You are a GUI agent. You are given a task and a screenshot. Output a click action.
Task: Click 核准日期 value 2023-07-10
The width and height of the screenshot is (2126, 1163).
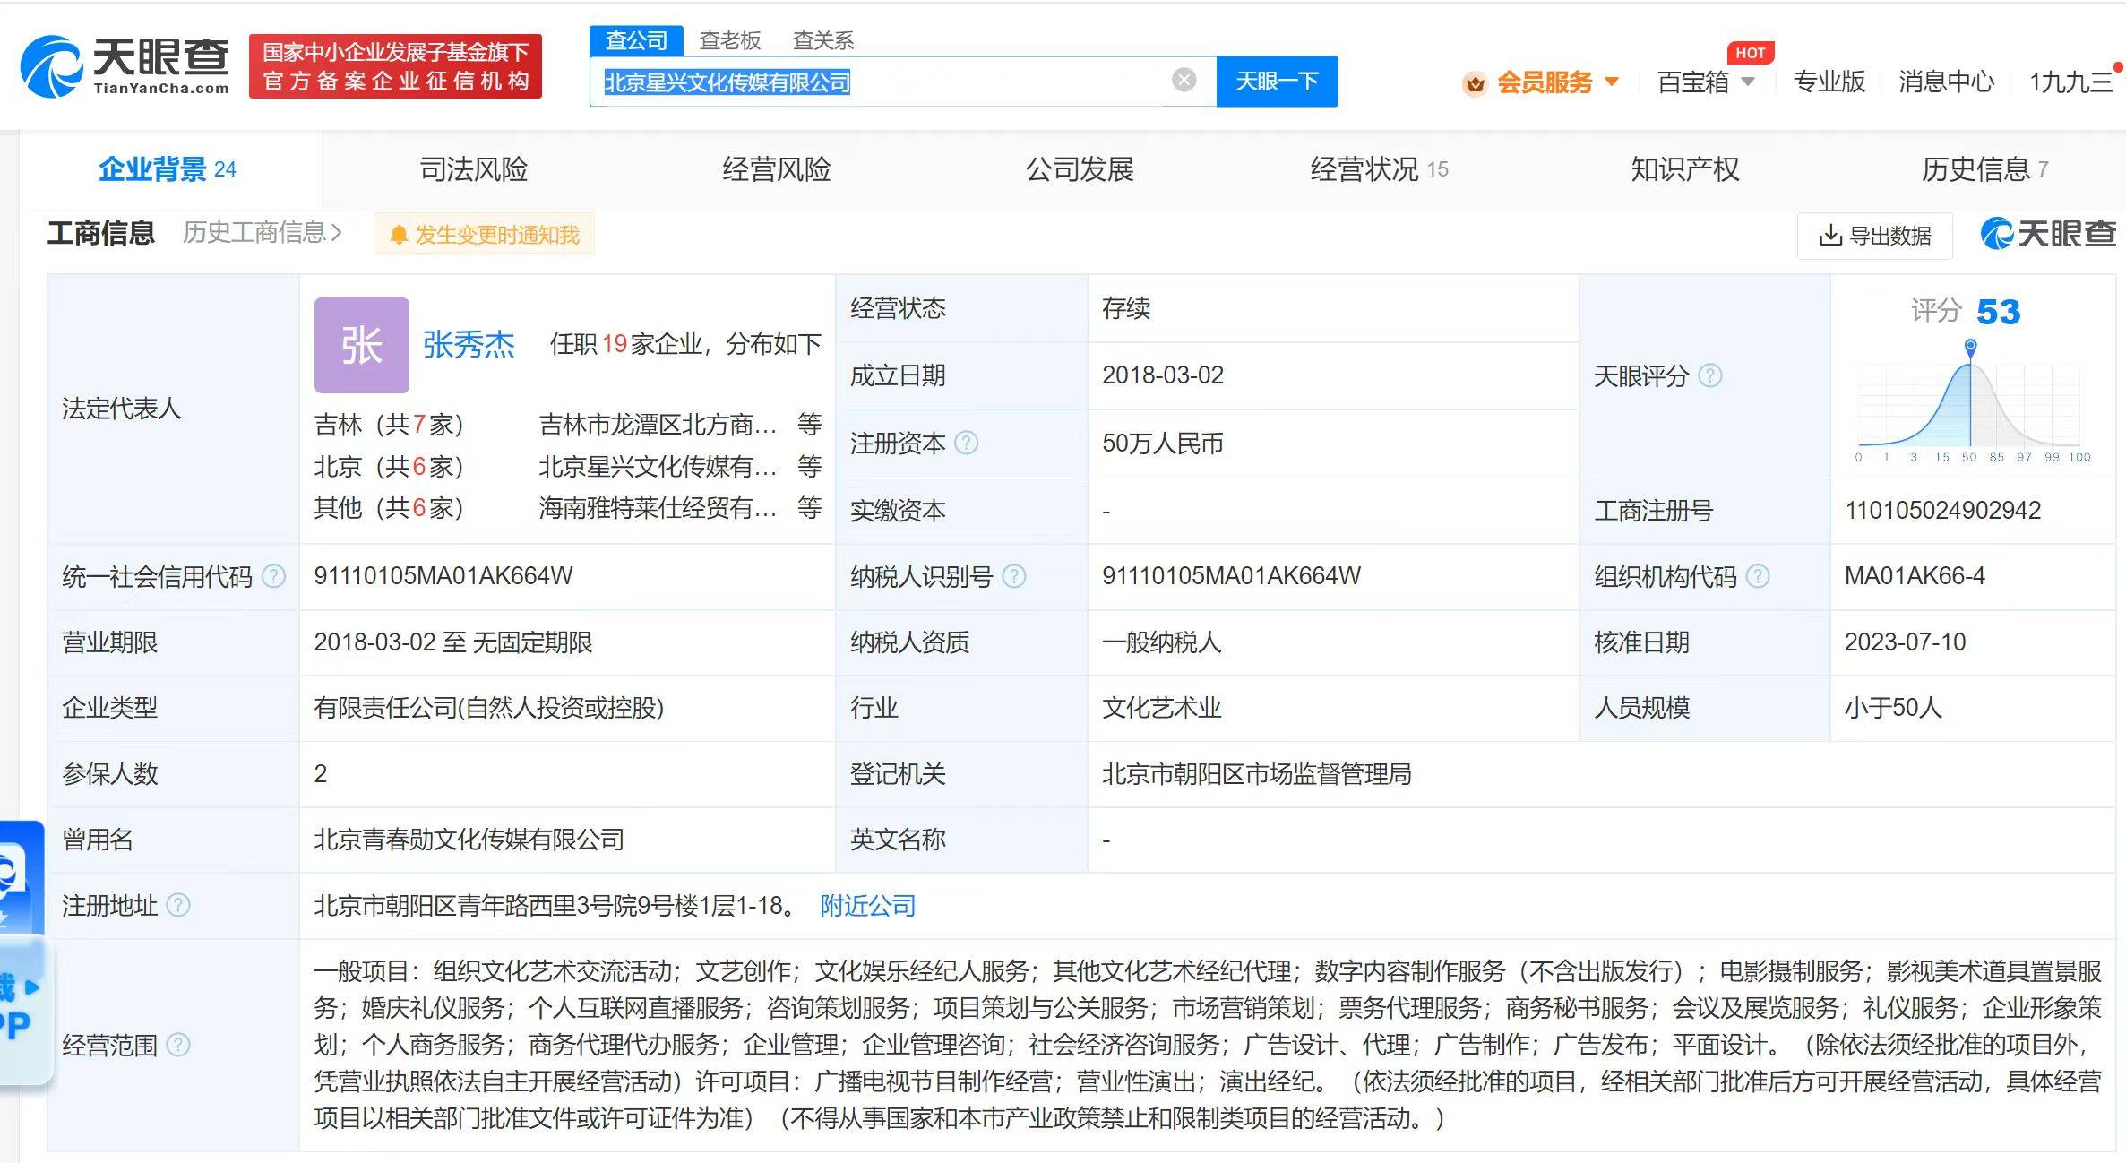[1905, 642]
